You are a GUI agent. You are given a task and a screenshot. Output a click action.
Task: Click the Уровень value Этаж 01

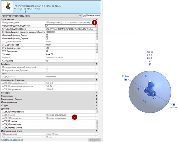tap(71, 54)
